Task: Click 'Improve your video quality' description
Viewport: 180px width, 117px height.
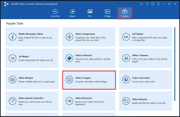Action: (93, 60)
